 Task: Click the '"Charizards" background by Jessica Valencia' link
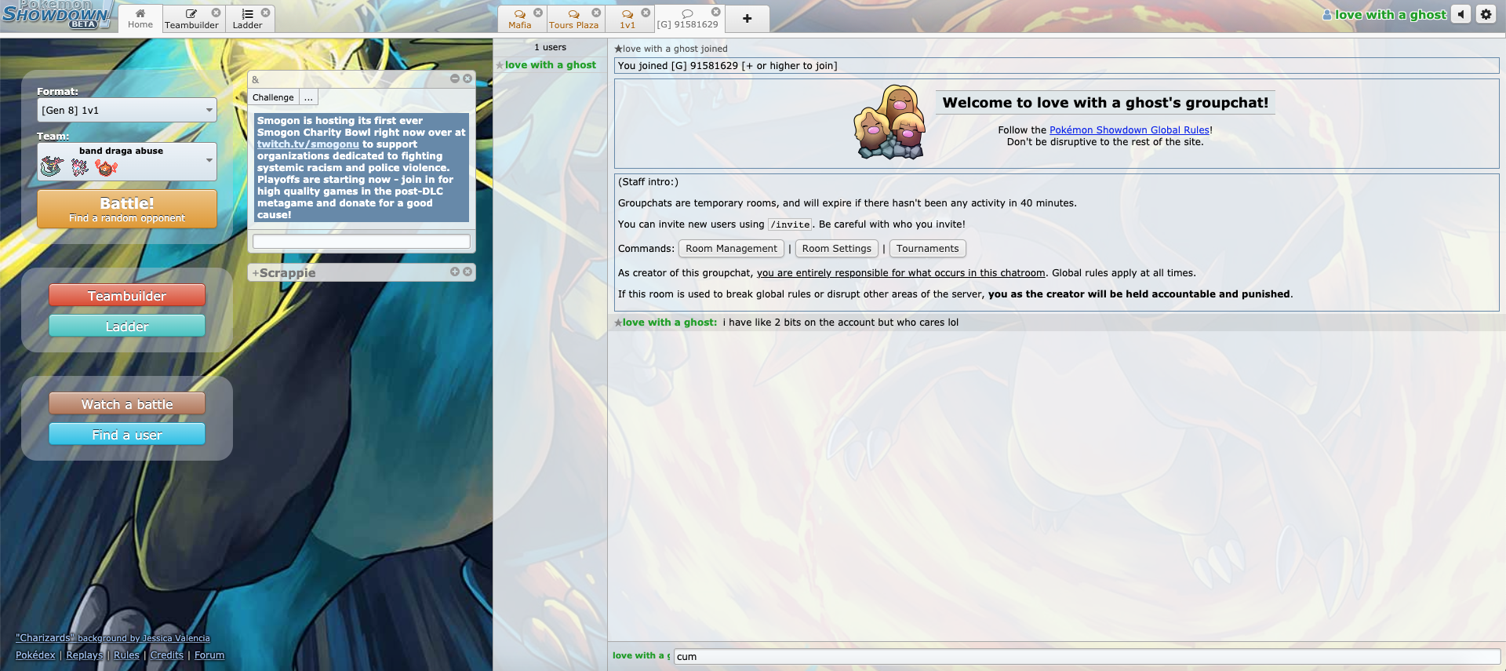tap(113, 638)
